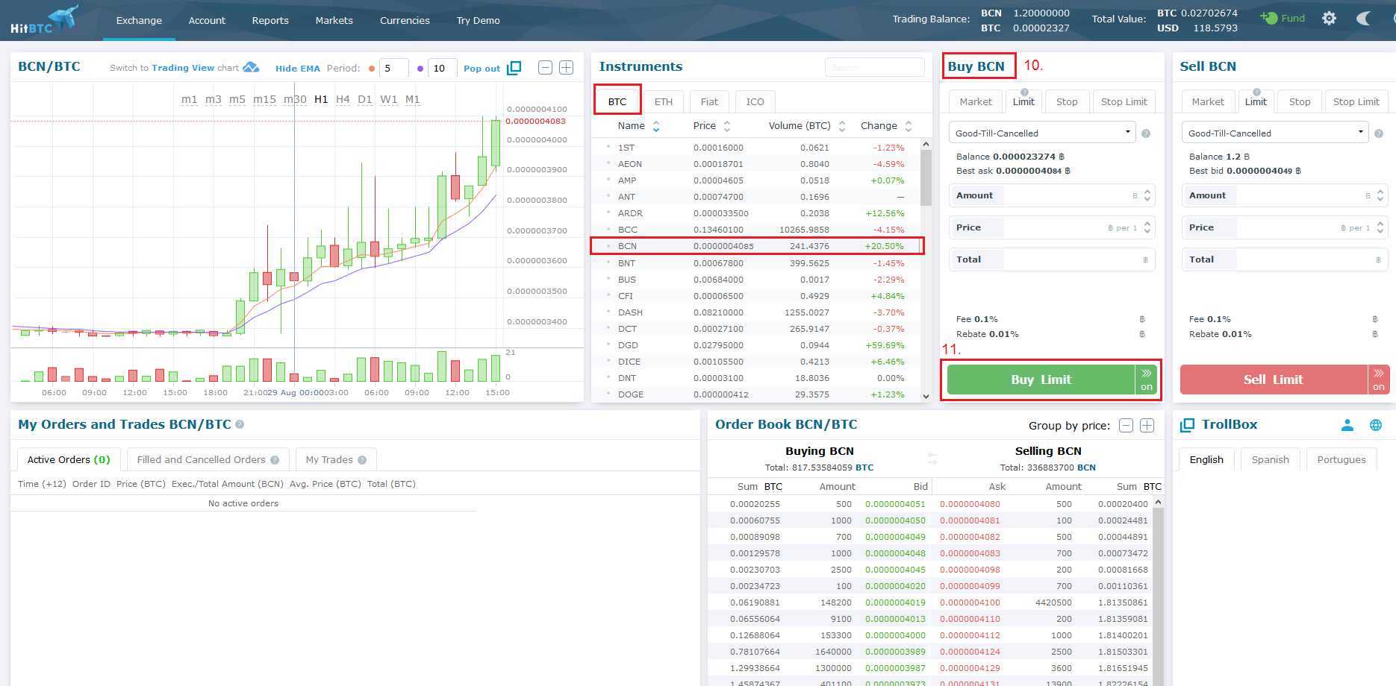Click the TrollBox user profile icon

point(1347,425)
